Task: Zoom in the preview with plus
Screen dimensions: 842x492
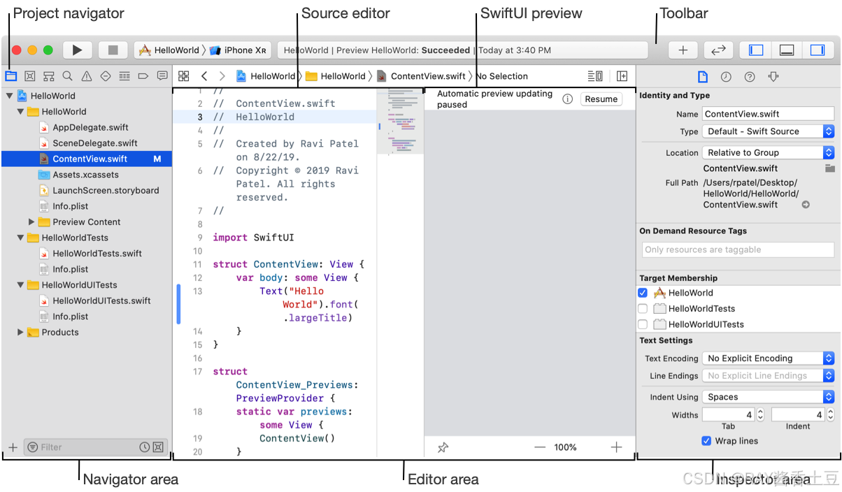Action: pos(616,447)
